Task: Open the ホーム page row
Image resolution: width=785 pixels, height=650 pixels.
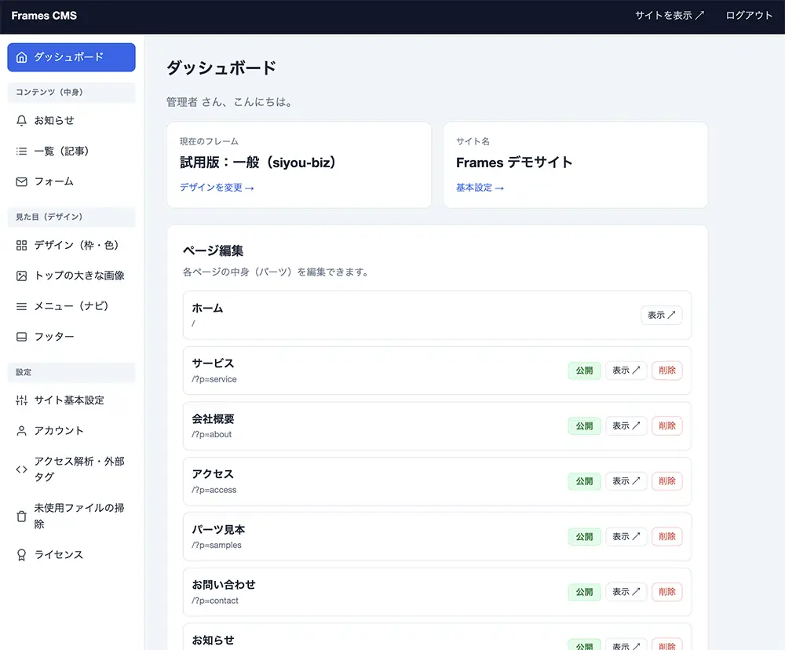Action: [x=437, y=315]
